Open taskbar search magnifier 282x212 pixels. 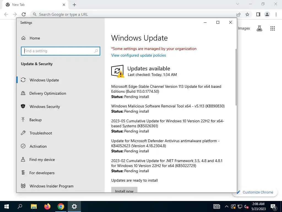(20, 206)
